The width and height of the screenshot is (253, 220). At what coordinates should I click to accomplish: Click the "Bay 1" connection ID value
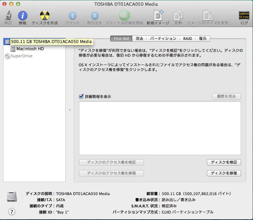pos(62,212)
